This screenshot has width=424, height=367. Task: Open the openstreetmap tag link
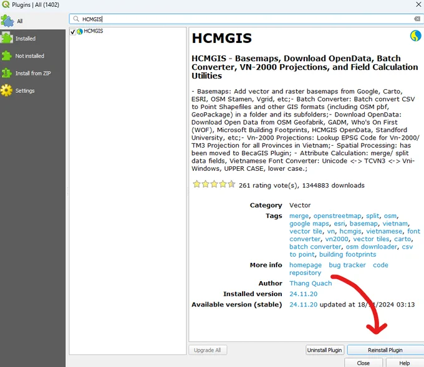(x=337, y=216)
